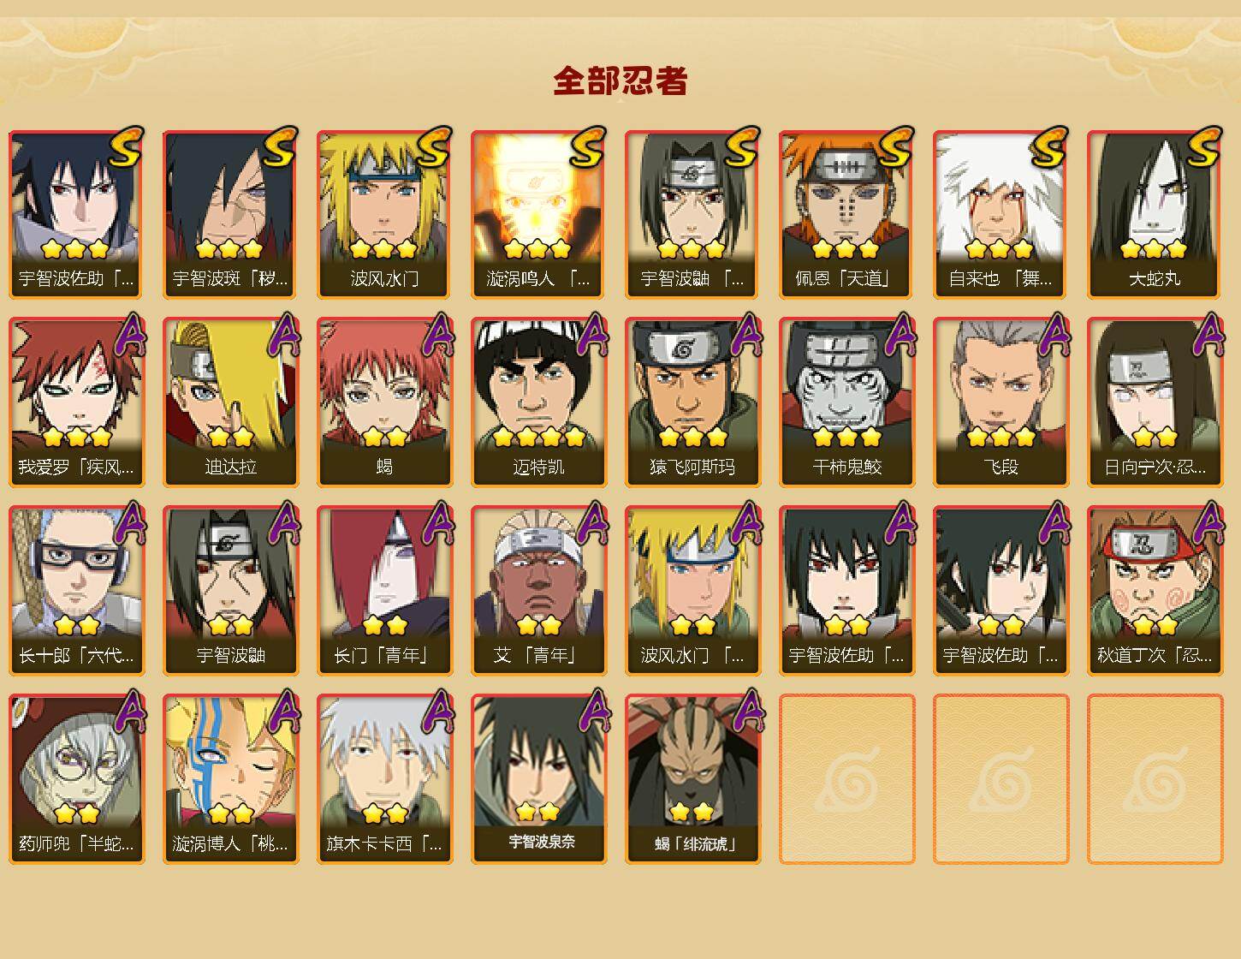
Task: Open the 迈特凯 ninja card
Action: coord(538,402)
